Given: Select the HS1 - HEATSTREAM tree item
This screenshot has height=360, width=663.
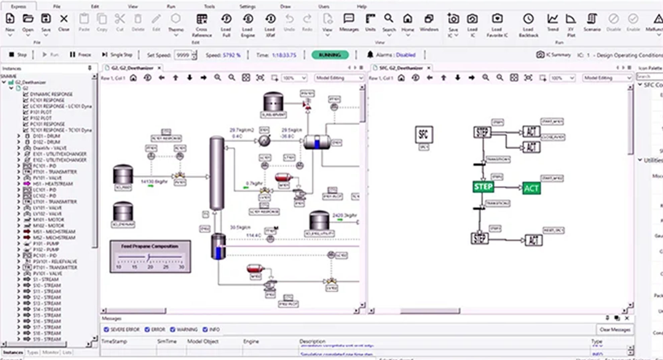Looking at the screenshot, I should [x=53, y=184].
